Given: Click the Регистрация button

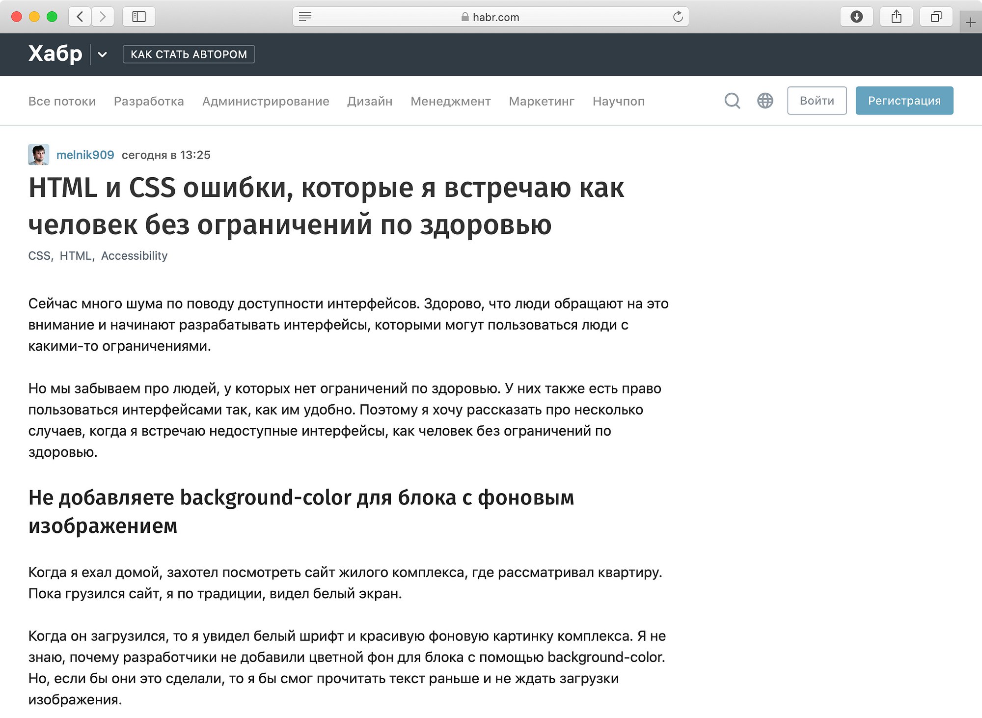Looking at the screenshot, I should click(x=904, y=101).
